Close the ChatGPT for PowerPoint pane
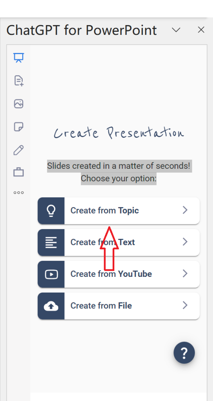The image size is (213, 401). 201,30
